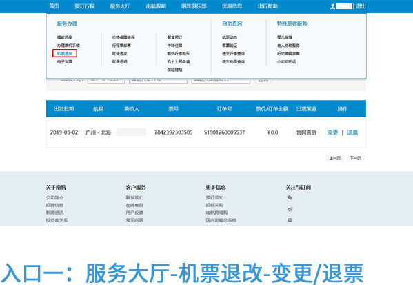
Task: Select 小动物托运 special passenger service
Action: [x=287, y=61]
